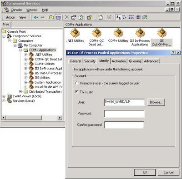This screenshot has width=182, height=179.
Task: Click the User field containing IWAM_GANDALF
Action: [x=124, y=102]
